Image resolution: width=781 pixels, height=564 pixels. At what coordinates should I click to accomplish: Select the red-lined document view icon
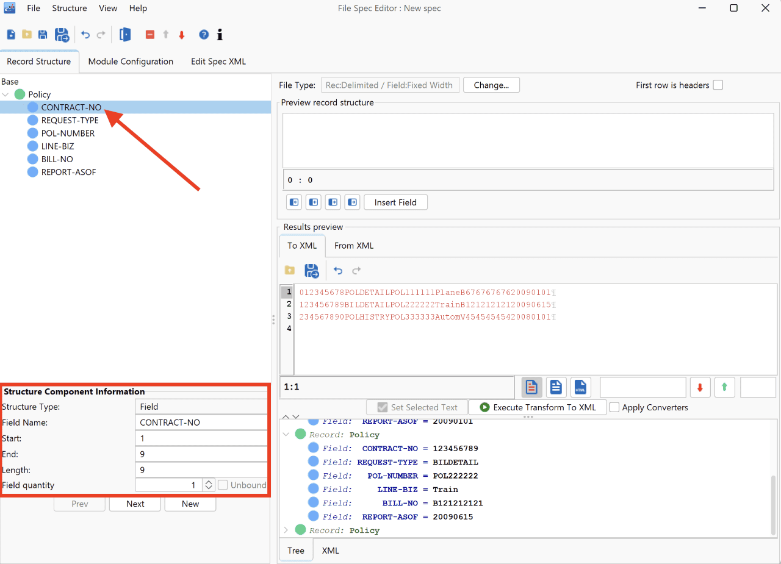tap(531, 387)
